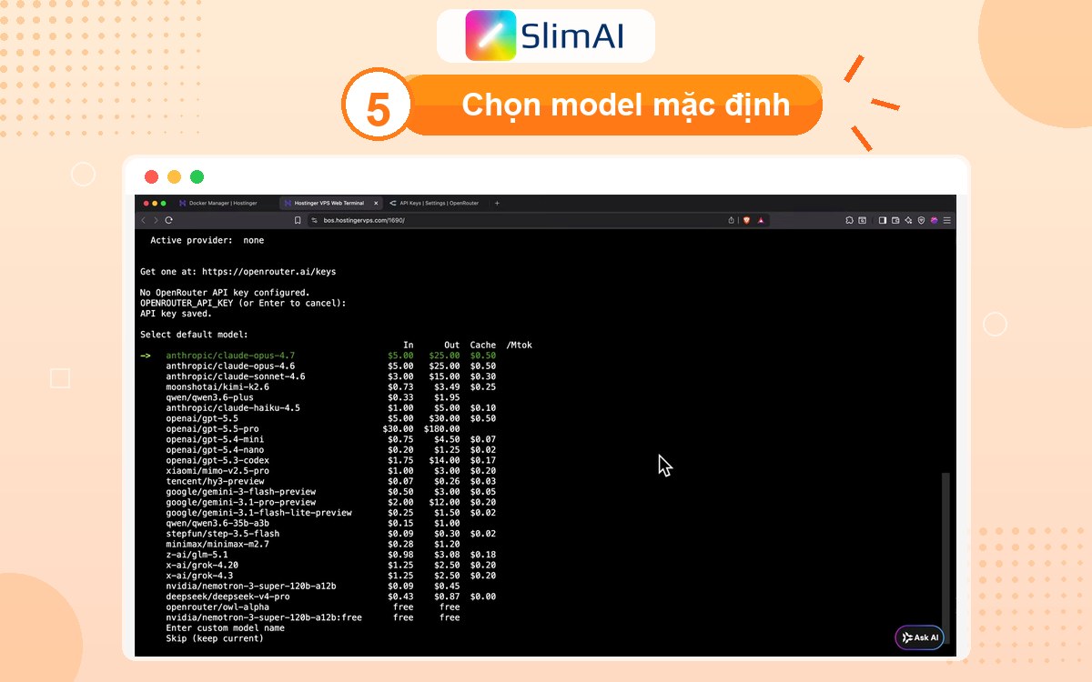Click the screenshot tool icon next to extensions
Screen dimensions: 1092x682
pyautogui.click(x=862, y=220)
